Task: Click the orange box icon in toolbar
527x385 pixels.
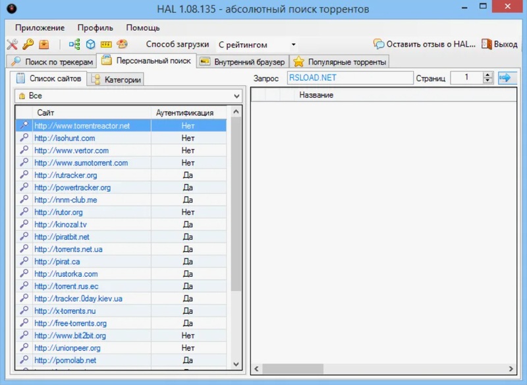Action: [44, 45]
